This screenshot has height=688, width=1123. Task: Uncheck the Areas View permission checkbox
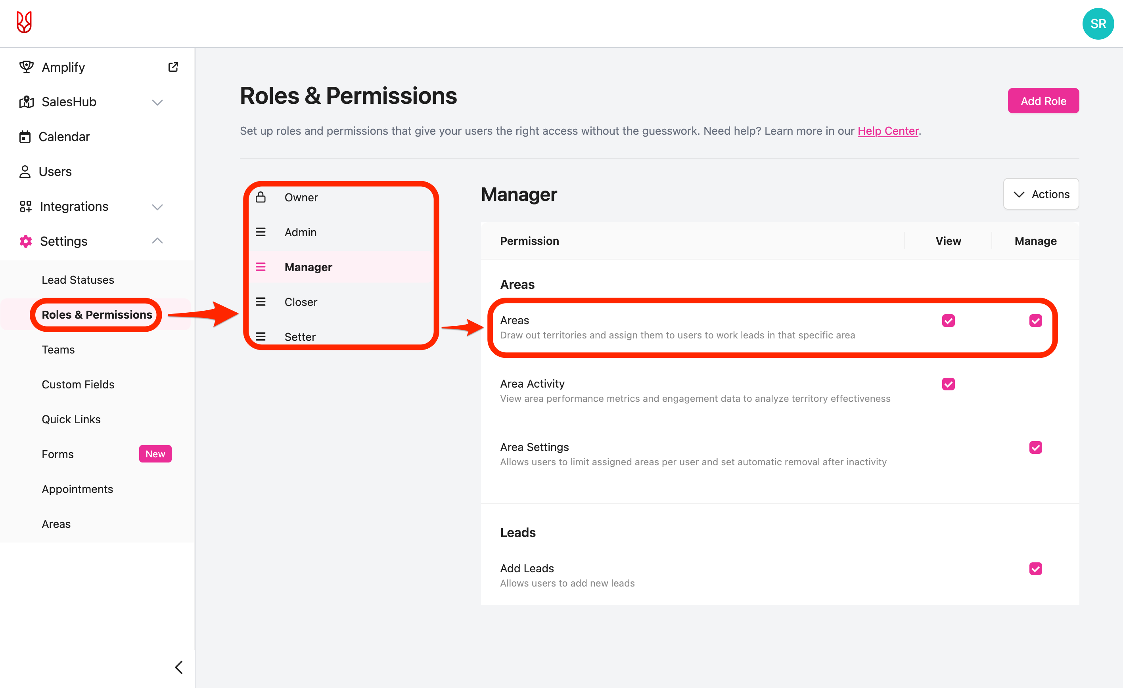[948, 321]
